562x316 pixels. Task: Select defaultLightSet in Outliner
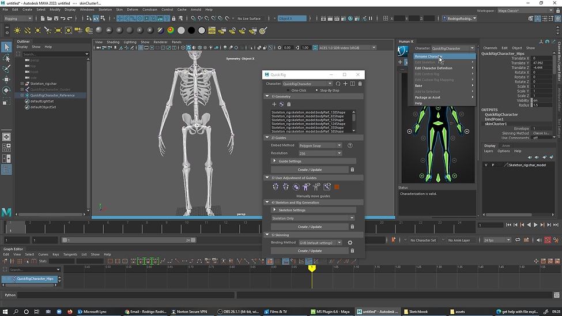(x=42, y=101)
